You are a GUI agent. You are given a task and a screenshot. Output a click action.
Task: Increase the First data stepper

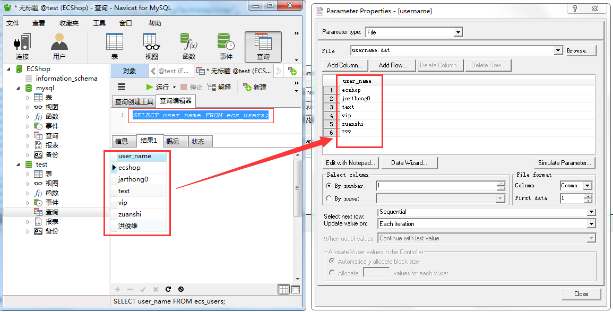(588, 196)
